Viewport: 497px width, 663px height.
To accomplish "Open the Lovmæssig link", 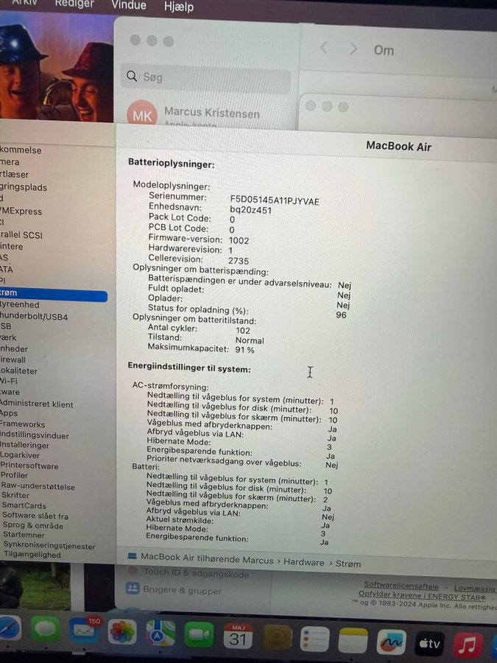I will point(475,588).
